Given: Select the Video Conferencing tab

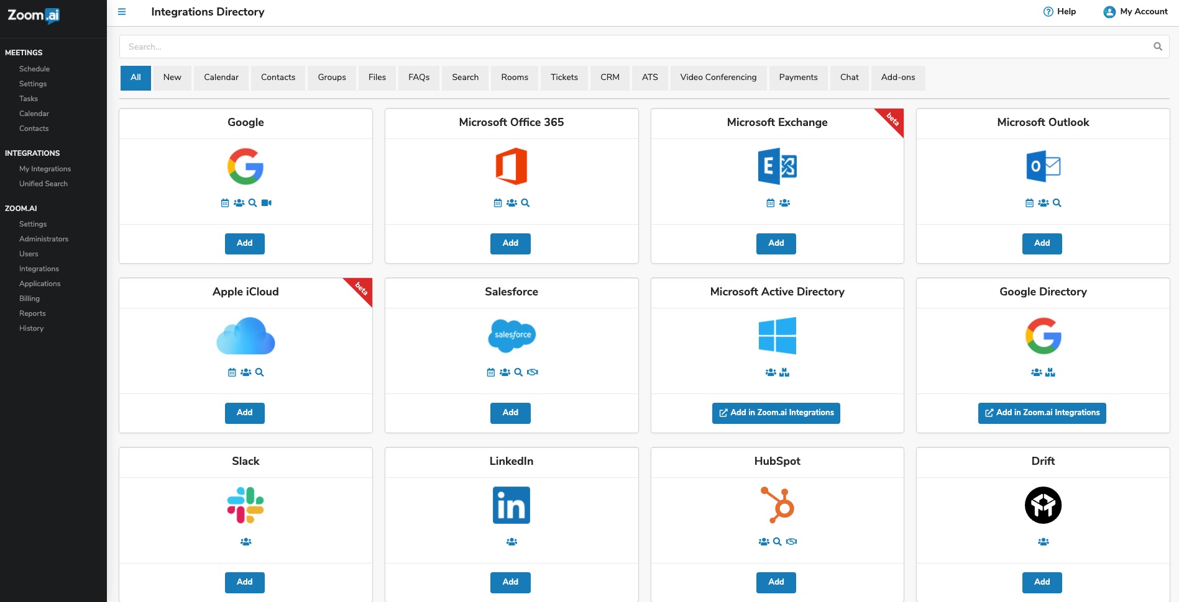Looking at the screenshot, I should (718, 78).
